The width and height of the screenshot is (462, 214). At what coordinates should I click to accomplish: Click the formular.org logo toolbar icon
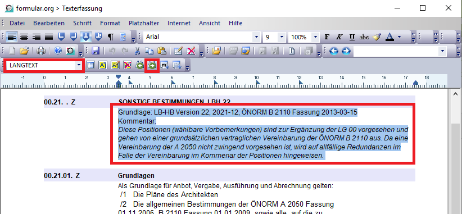tap(70, 51)
